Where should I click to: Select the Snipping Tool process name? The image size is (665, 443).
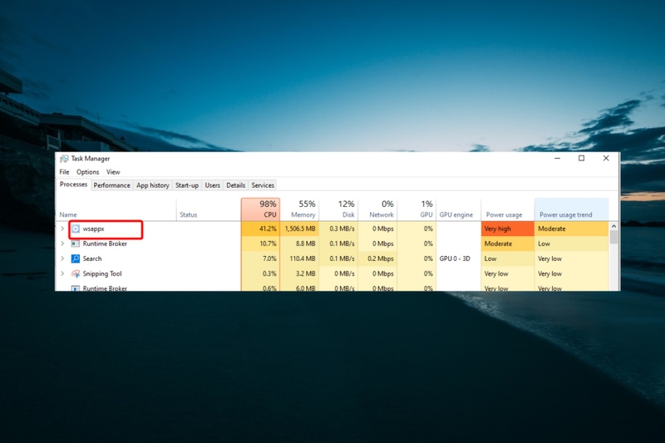(x=102, y=273)
